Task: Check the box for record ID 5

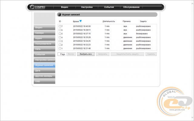Action: 60,33
